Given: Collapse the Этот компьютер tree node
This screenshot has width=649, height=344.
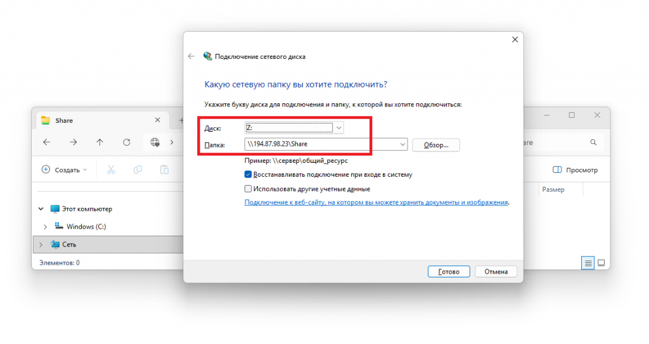Looking at the screenshot, I should pyautogui.click(x=41, y=209).
